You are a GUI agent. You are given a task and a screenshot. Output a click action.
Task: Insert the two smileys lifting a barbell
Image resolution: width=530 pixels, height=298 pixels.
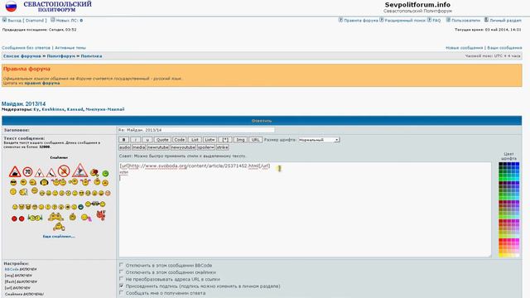95,204
